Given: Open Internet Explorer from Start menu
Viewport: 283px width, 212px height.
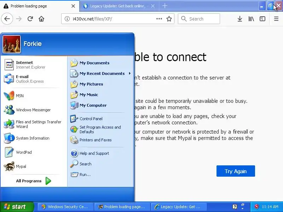Looking at the screenshot, I should pos(34,65).
